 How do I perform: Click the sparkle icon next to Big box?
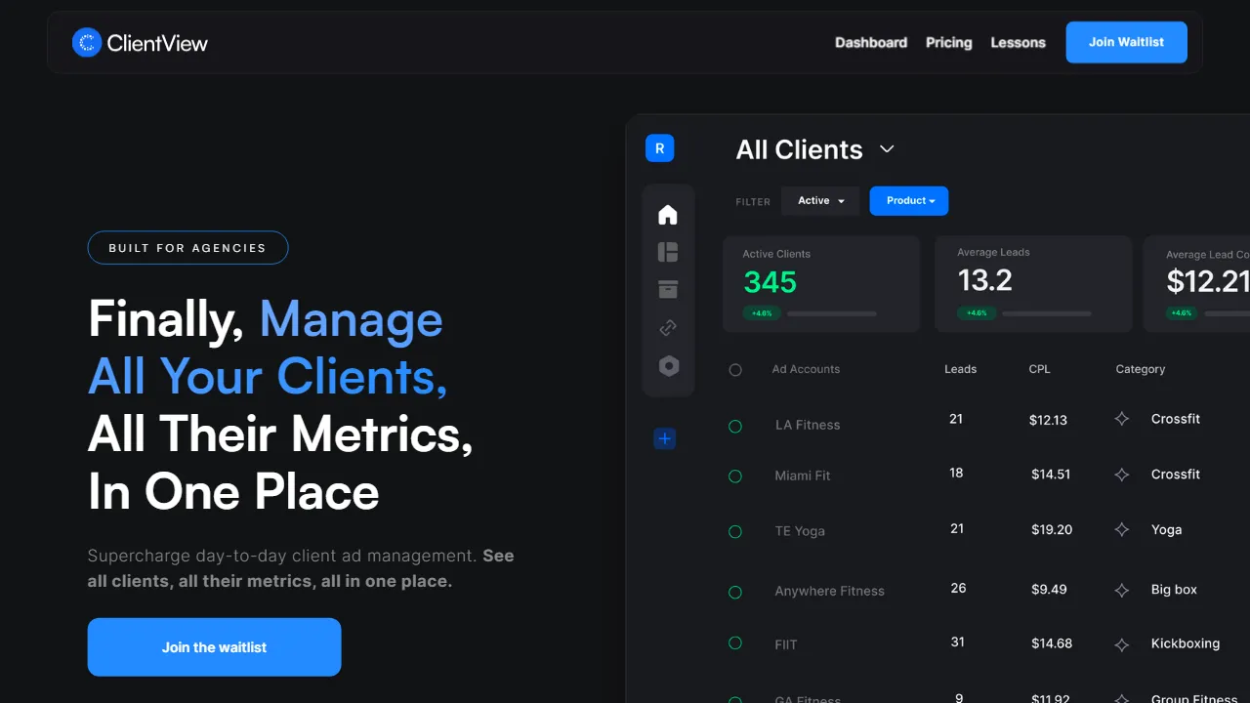pos(1122,590)
